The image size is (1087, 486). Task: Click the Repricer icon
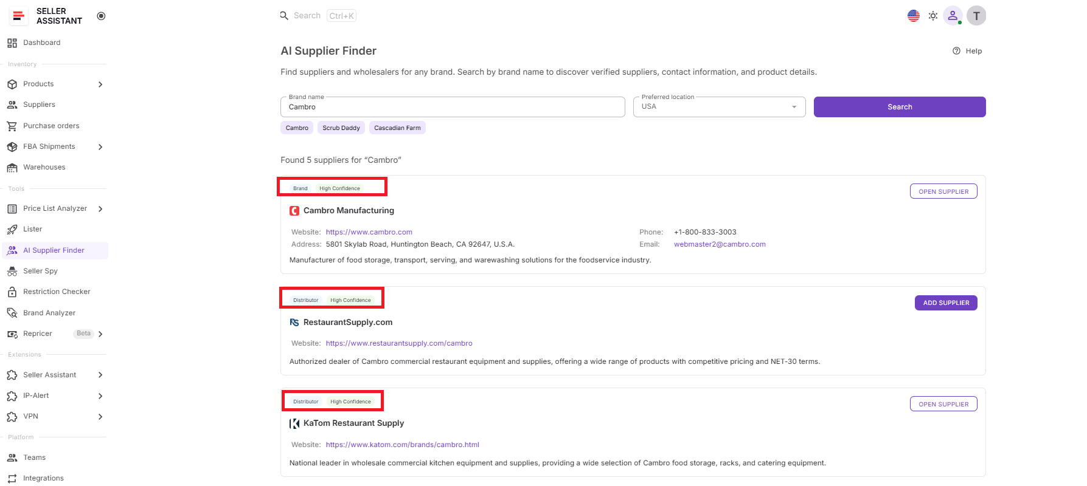click(x=12, y=334)
